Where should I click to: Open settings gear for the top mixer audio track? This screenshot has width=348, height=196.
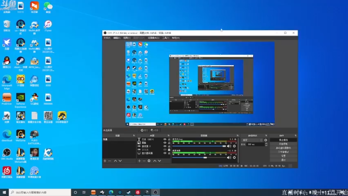(234, 146)
